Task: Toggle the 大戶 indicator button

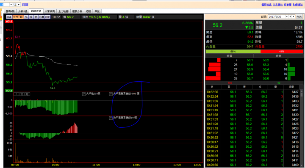Action: click(x=15, y=17)
